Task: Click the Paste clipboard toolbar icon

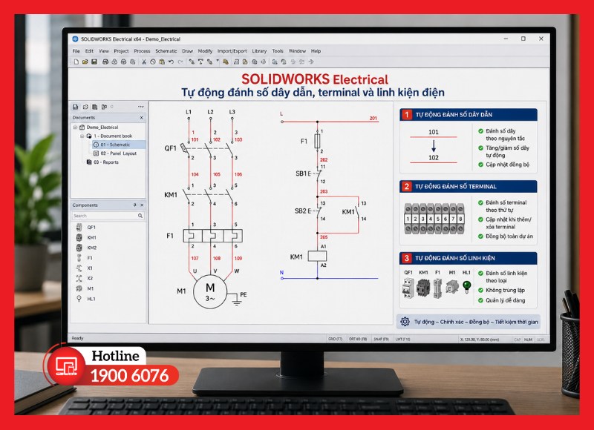Action: coord(162,62)
